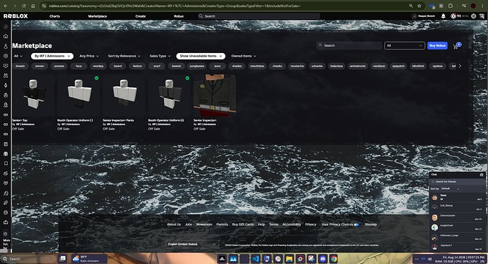The image size is (488, 264).
Task: Open the English (United States) language selector
Action: (x=192, y=244)
